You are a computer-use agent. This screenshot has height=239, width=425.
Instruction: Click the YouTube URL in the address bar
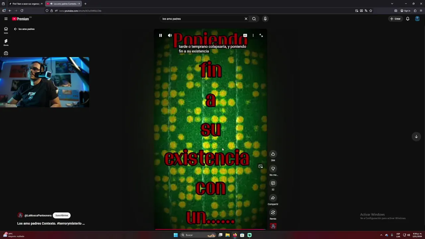point(80,11)
